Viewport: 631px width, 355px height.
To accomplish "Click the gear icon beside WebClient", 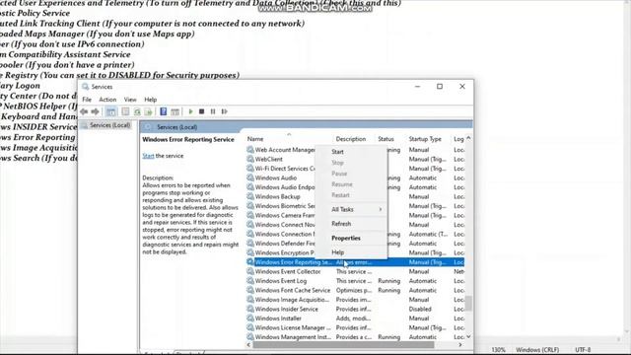I will (x=250, y=159).
